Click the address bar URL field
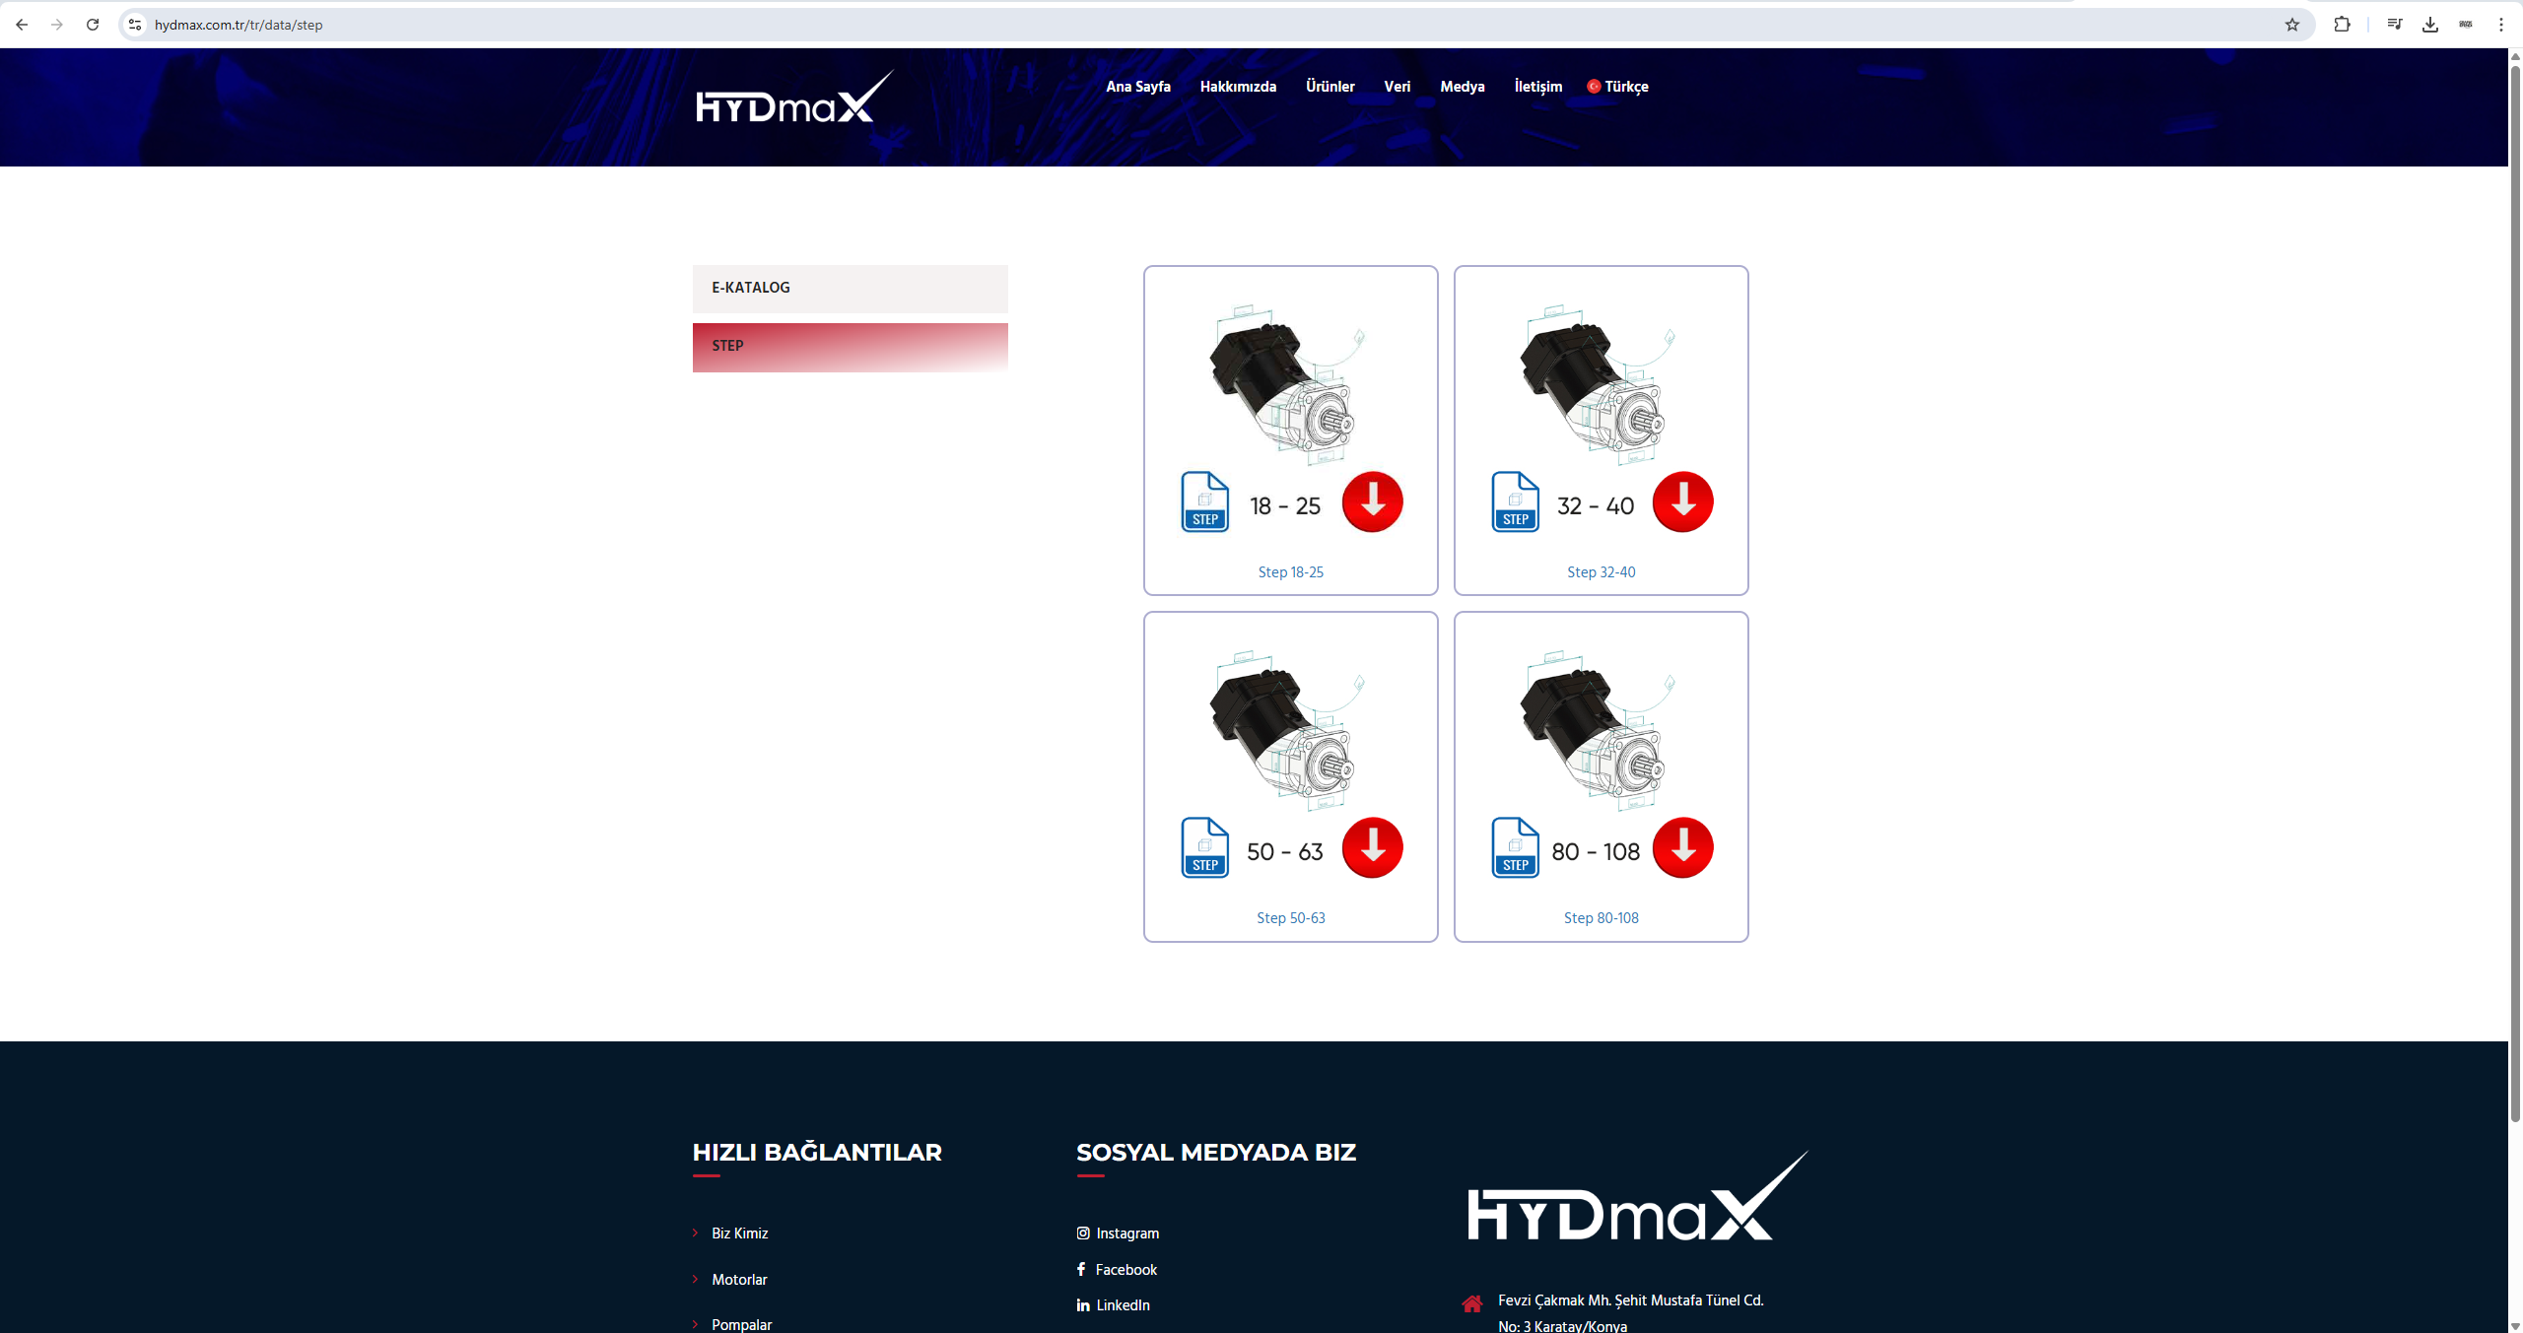Viewport: 2523px width, 1333px height. tap(1212, 25)
